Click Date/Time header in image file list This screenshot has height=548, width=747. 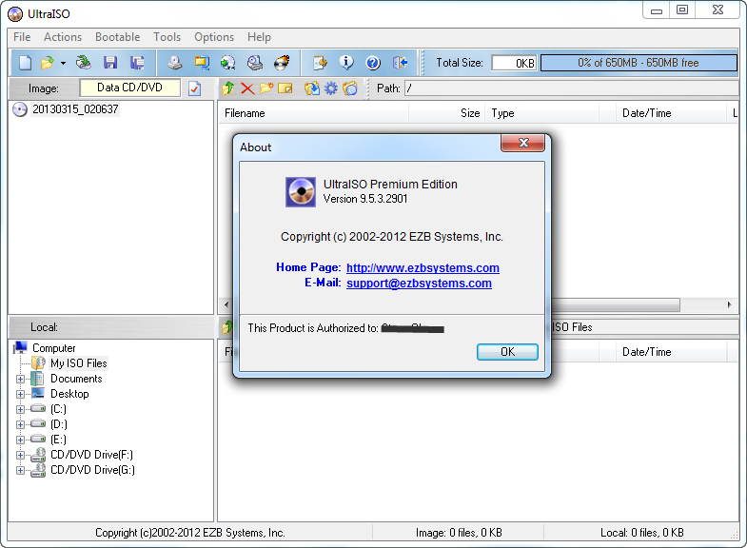(671, 113)
